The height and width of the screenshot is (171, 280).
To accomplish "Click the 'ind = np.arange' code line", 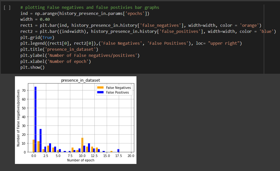I will pos(85,14).
